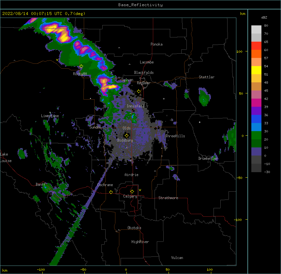This screenshot has width=281, height=274.
Task: Click the Lacombe city label
Action: [x=147, y=62]
